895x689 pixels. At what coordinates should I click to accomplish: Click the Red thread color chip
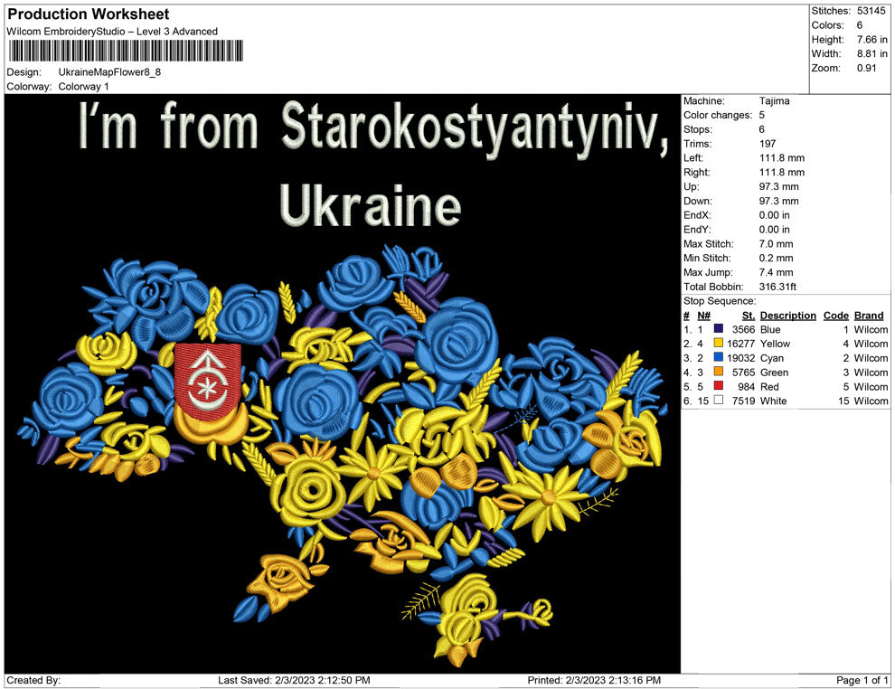(x=719, y=387)
